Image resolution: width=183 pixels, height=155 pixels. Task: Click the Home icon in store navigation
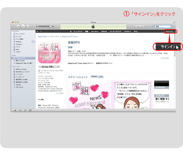71,31
